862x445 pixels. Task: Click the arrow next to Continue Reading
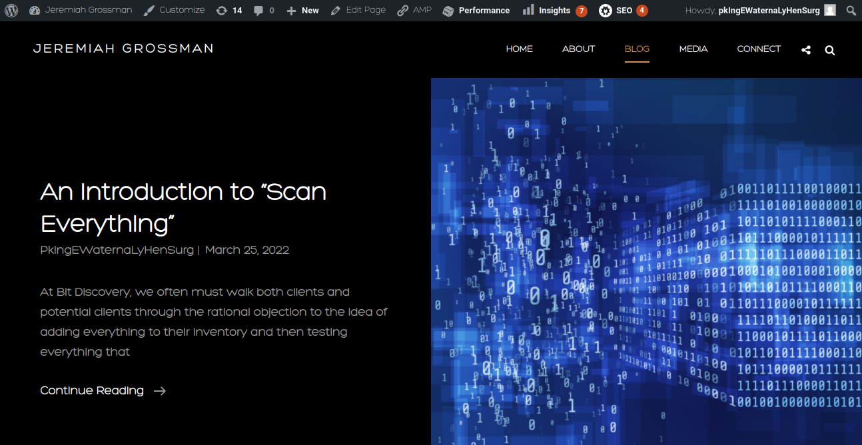(x=160, y=391)
